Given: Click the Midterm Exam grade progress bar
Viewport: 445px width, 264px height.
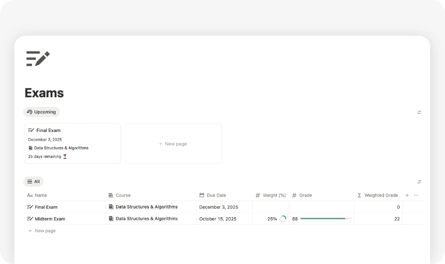Looking at the screenshot, I should tap(326, 219).
